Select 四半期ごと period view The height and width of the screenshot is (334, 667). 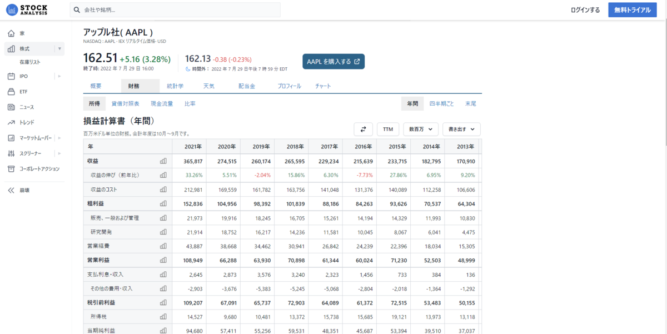coord(441,103)
